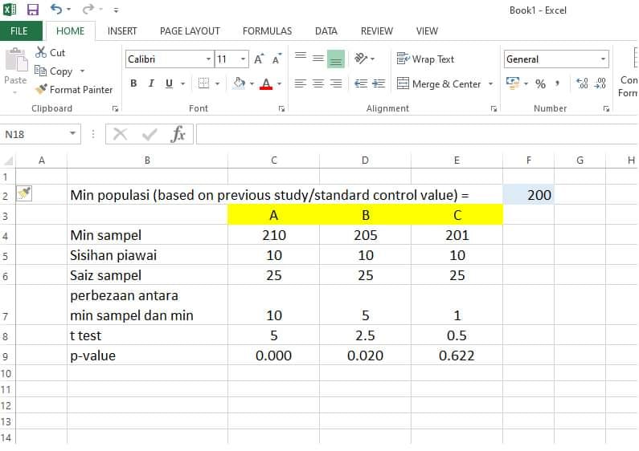Viewport: 639px width, 451px height.
Task: Click the Fill Color bucket icon
Action: [x=240, y=83]
